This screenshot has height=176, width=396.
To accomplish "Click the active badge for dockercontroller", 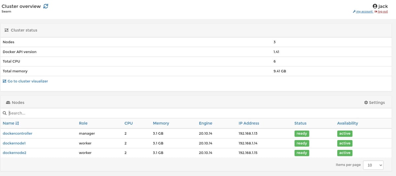I will tap(345, 134).
